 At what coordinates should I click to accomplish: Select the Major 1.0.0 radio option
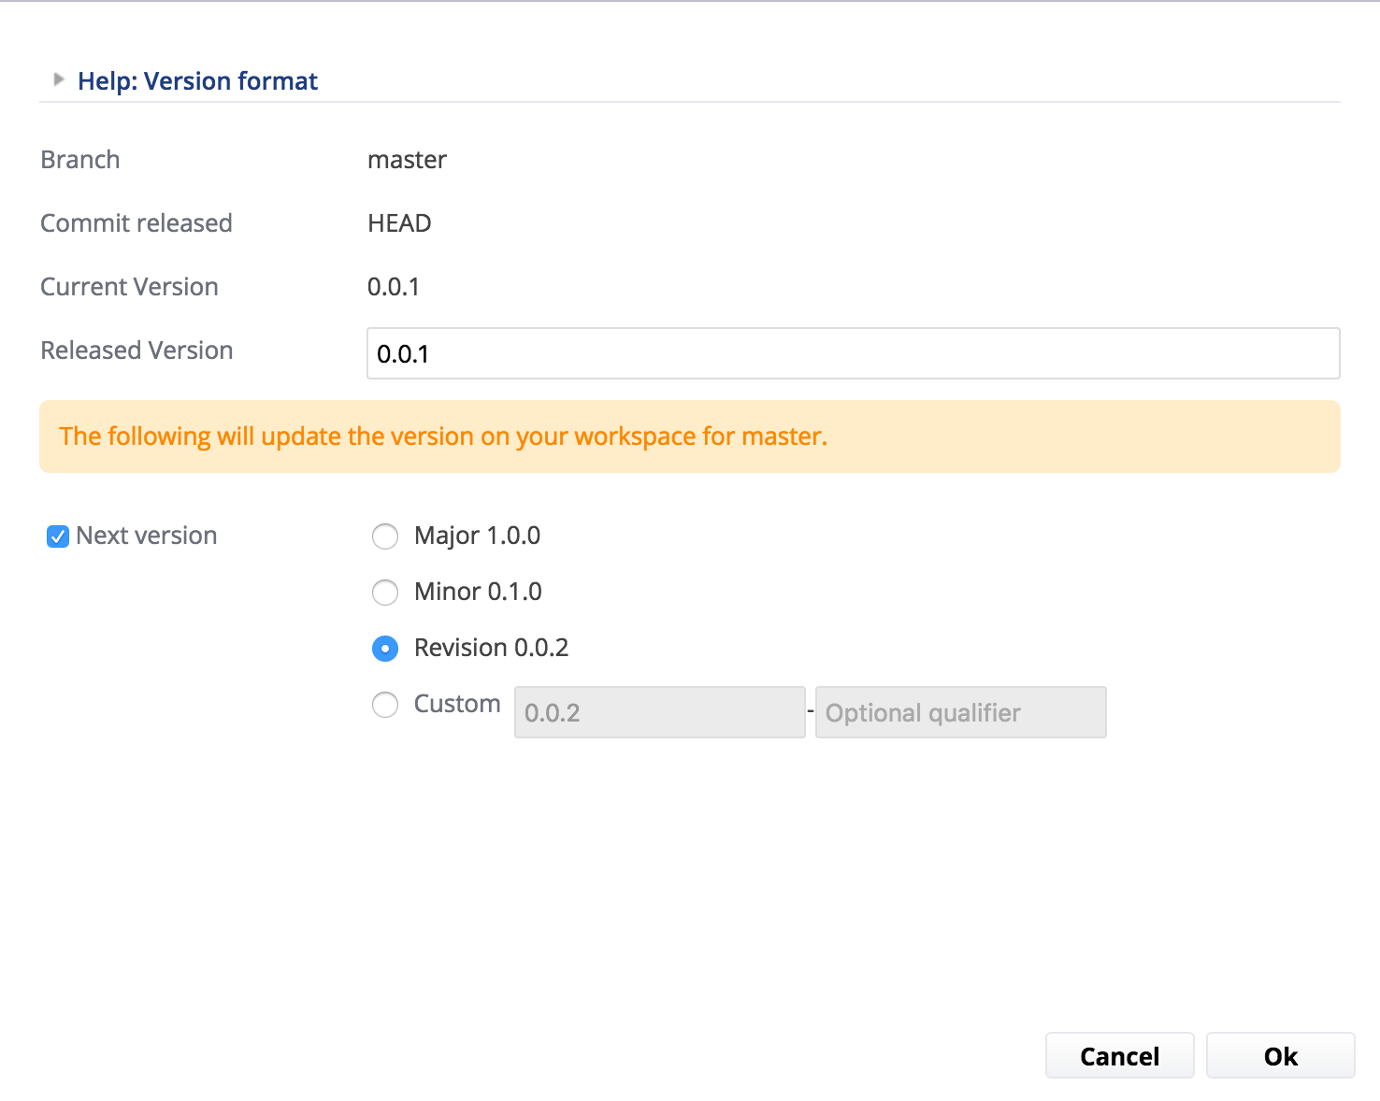coord(385,536)
